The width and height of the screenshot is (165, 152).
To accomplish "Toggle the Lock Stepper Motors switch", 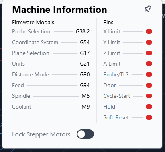I will tap(85, 134).
